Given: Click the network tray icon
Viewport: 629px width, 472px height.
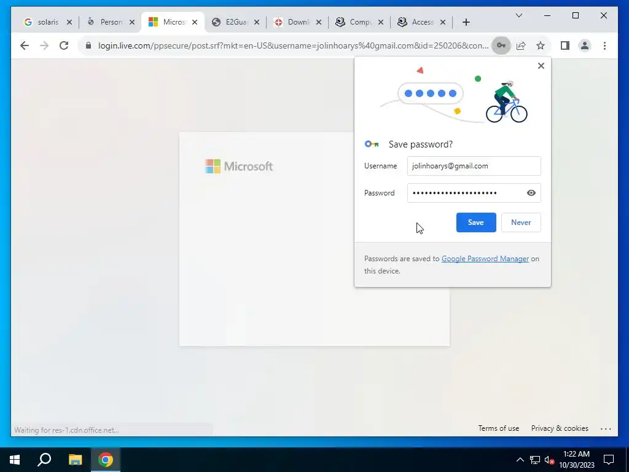Looking at the screenshot, I should [535, 460].
